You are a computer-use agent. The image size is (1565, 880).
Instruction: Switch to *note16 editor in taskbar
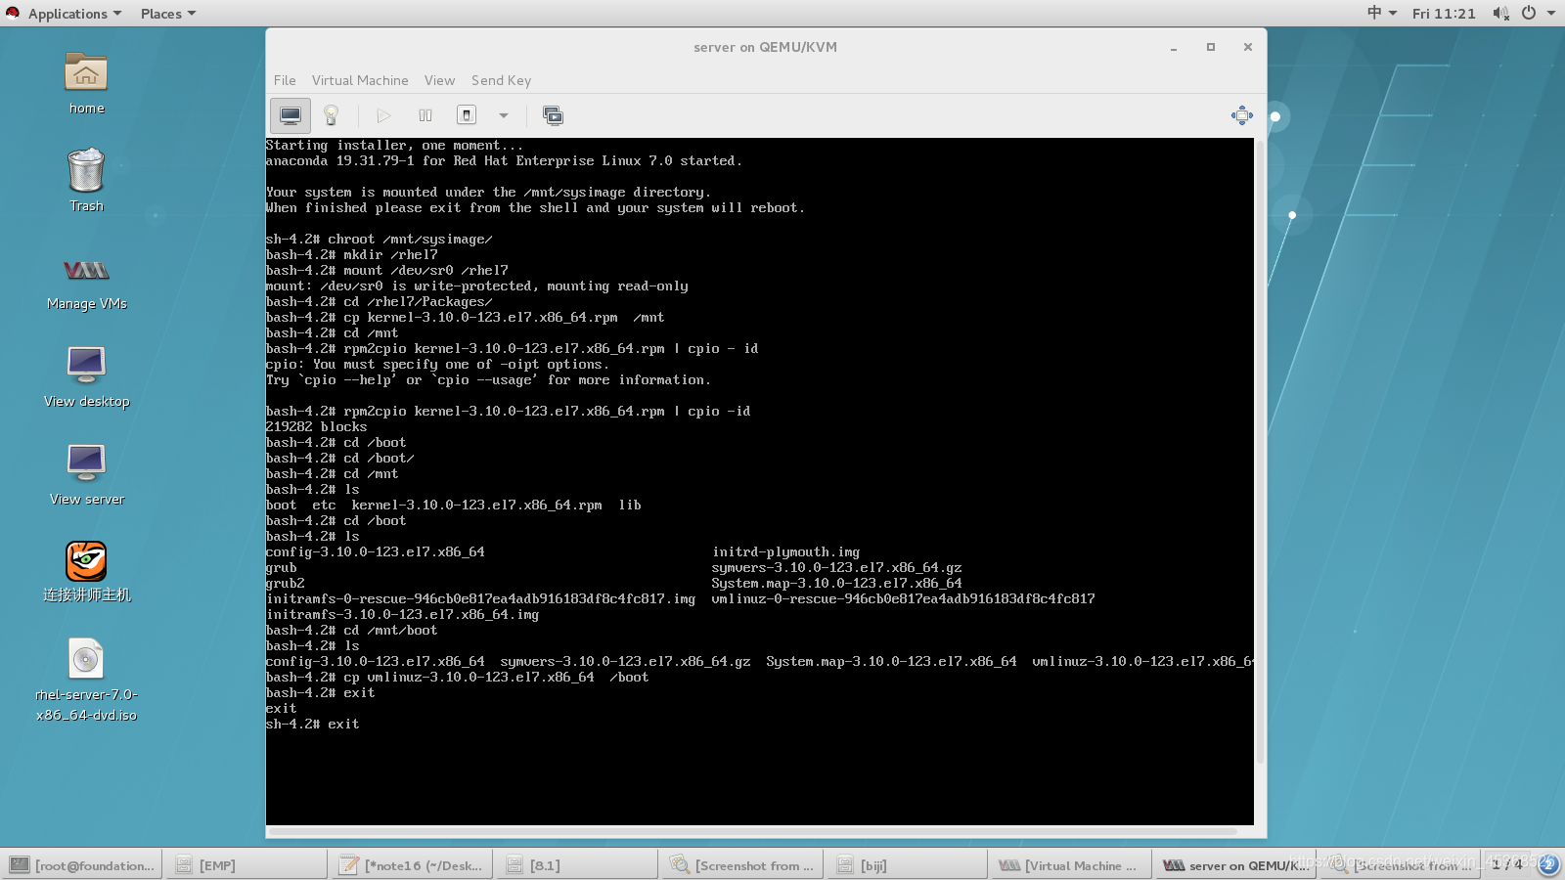click(x=411, y=865)
